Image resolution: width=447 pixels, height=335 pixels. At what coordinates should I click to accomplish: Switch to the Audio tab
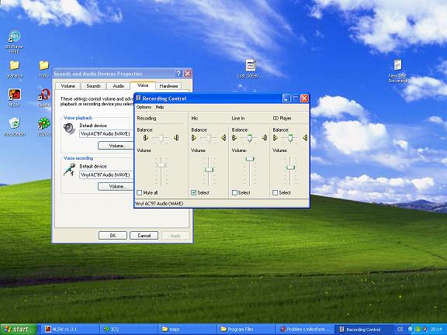tap(118, 86)
